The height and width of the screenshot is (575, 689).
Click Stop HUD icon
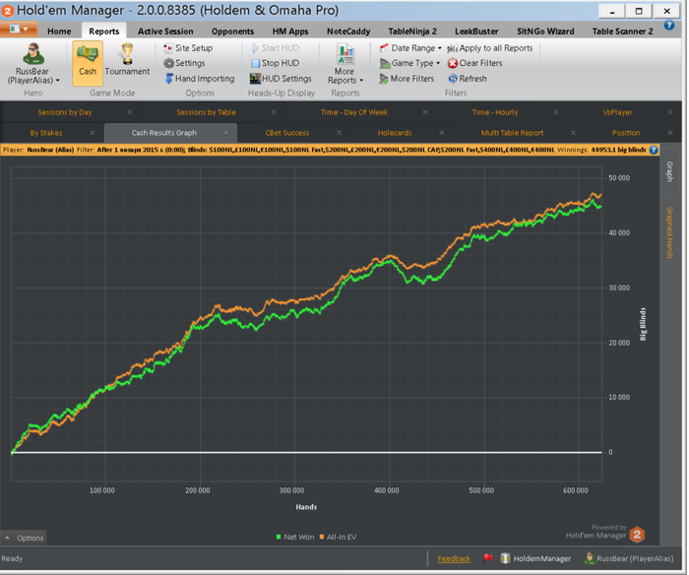[255, 63]
